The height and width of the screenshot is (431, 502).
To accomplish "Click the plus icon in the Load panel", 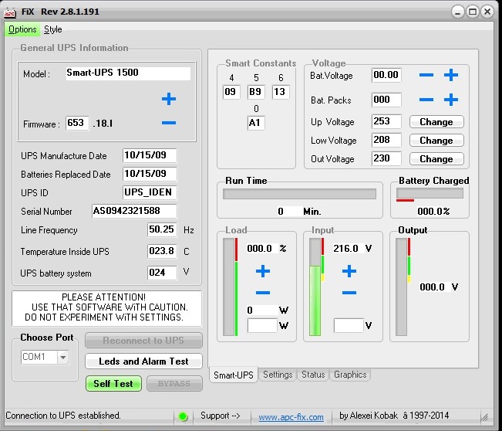I will 263,271.
